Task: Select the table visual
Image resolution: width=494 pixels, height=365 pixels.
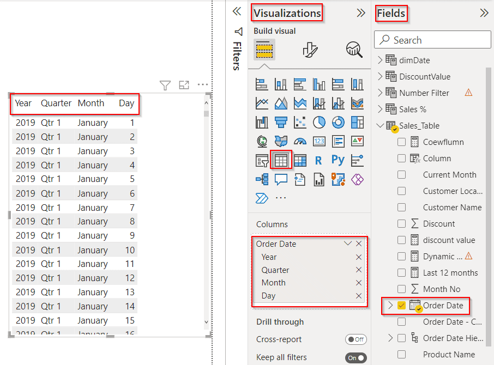Action: click(281, 161)
